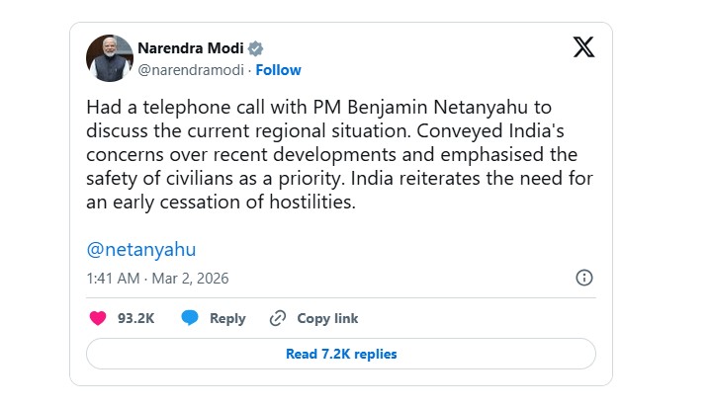
Task: Open the Twitter info circle icon
Action: [584, 278]
